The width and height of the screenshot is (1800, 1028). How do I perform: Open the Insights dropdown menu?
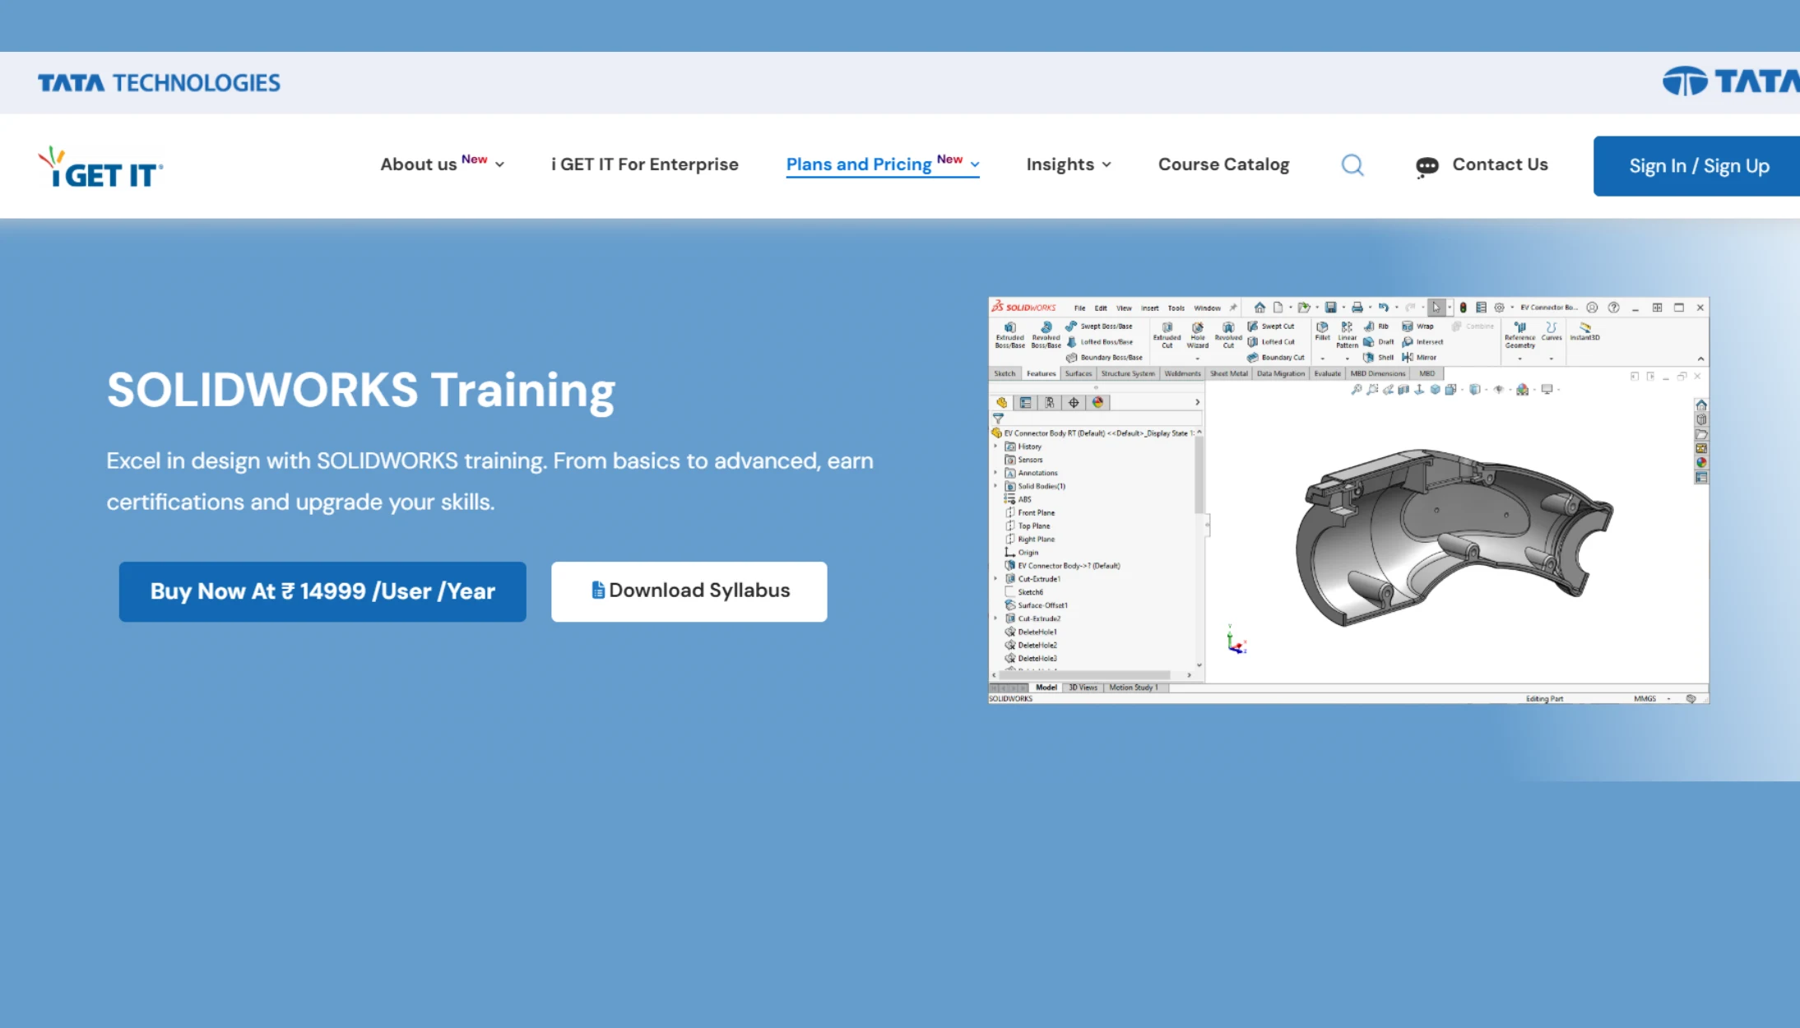1068,164
